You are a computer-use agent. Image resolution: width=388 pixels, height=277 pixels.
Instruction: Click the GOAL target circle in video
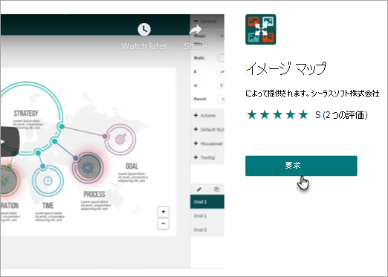[120, 140]
